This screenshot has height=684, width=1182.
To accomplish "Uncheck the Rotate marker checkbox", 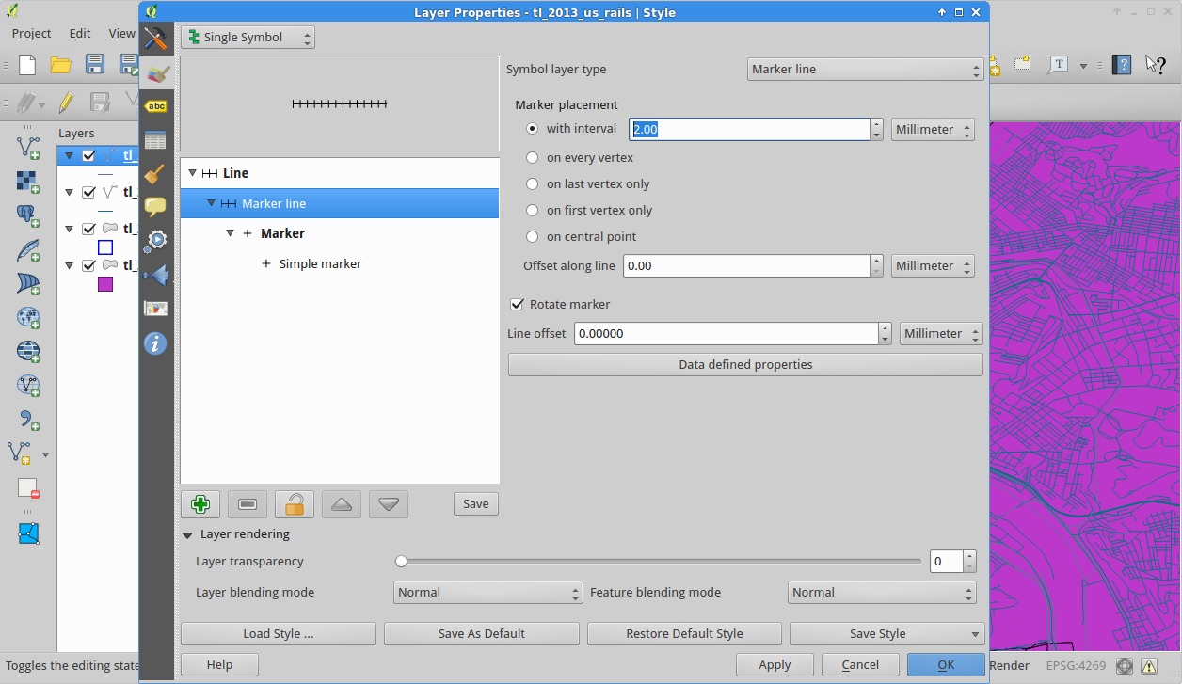I will coord(517,305).
